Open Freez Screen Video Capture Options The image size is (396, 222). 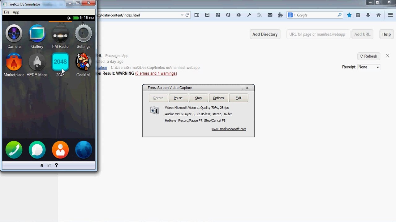(x=218, y=98)
